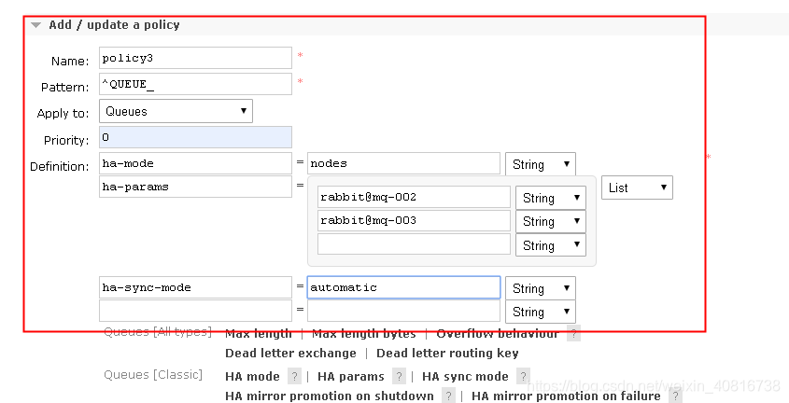Insert the Max length bytes shortcut
The height and width of the screenshot is (403, 789).
364,334
